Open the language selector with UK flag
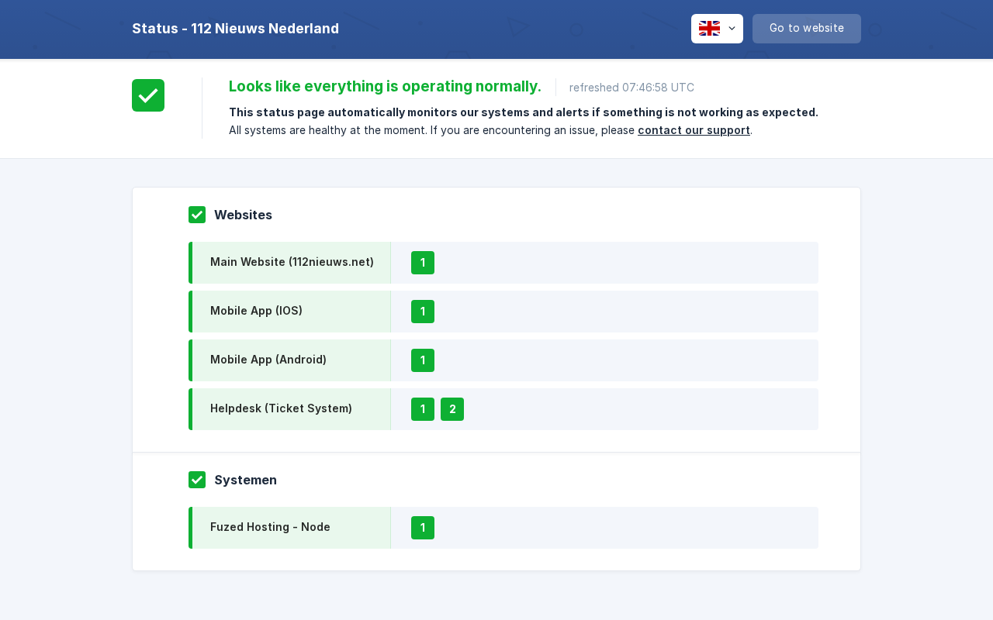The image size is (993, 620). pyautogui.click(x=717, y=29)
